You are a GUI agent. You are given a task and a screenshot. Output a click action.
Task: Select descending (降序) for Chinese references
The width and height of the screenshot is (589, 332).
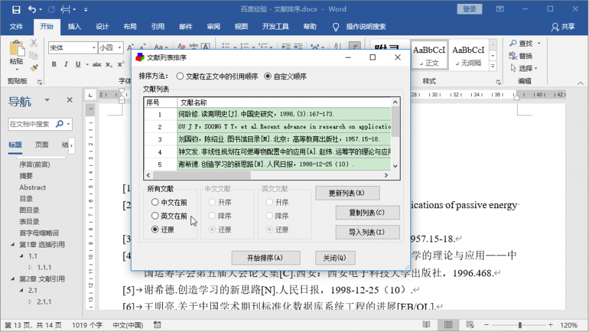(212, 216)
